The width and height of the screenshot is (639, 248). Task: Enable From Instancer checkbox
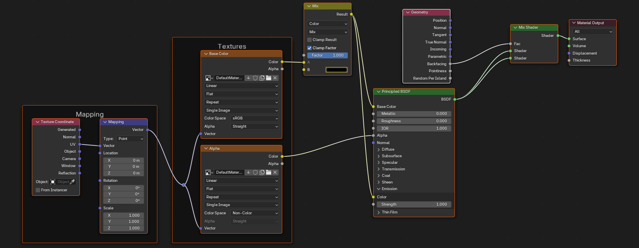[x=38, y=190]
